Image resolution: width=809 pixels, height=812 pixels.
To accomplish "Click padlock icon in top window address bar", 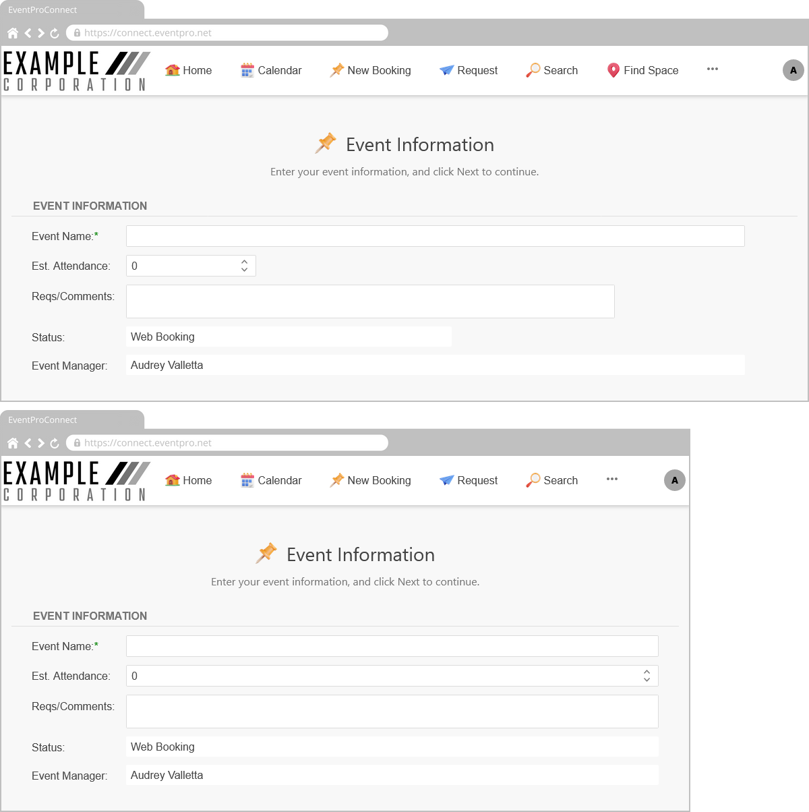I will click(x=77, y=32).
